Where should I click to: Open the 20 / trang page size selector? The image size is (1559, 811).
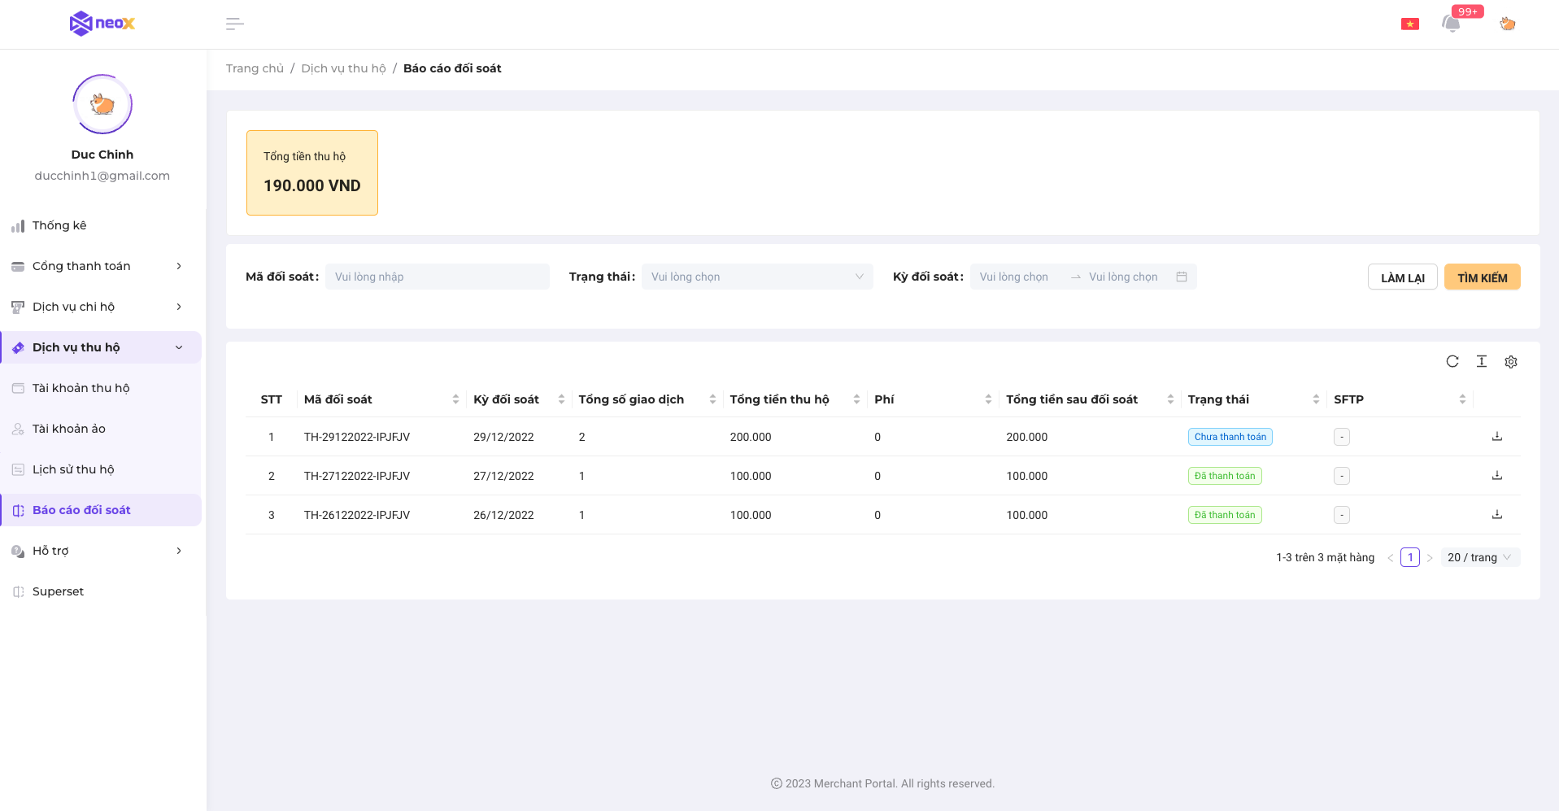click(1479, 557)
